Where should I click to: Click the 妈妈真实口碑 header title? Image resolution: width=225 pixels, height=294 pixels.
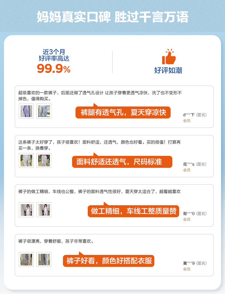(x=74, y=17)
